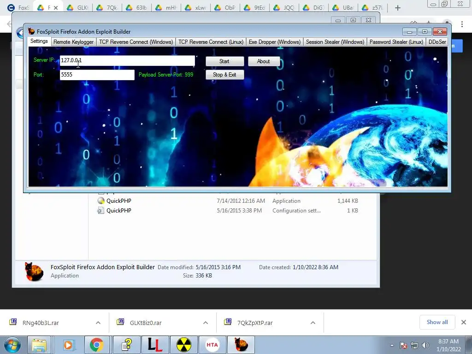
Task: Click the HTA taskbar icon
Action: click(x=212, y=345)
